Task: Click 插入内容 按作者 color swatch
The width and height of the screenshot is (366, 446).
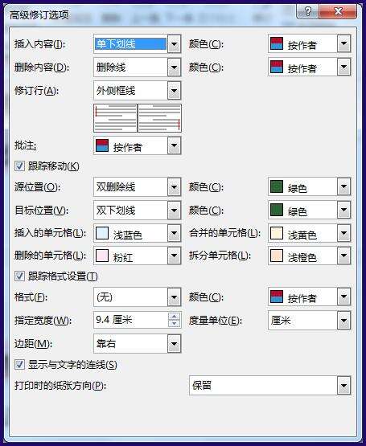Action: [x=276, y=44]
